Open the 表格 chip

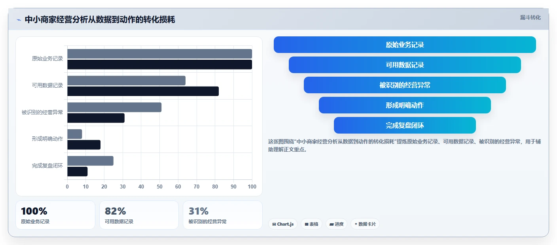click(311, 224)
